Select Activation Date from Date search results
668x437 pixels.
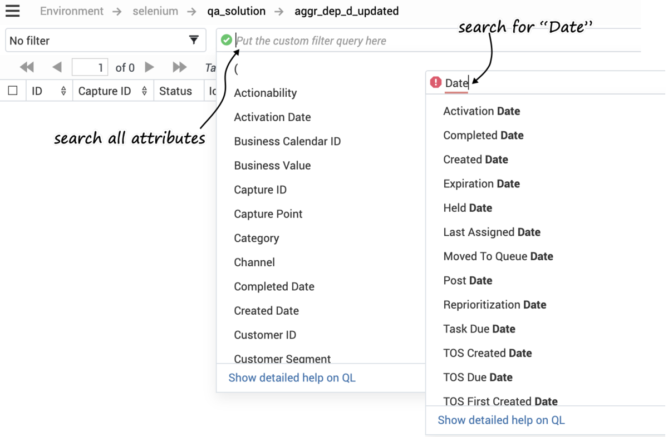click(482, 111)
